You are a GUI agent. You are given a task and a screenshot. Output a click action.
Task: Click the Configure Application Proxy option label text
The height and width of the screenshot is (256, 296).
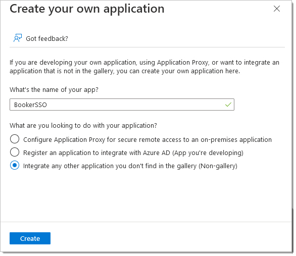click(147, 140)
